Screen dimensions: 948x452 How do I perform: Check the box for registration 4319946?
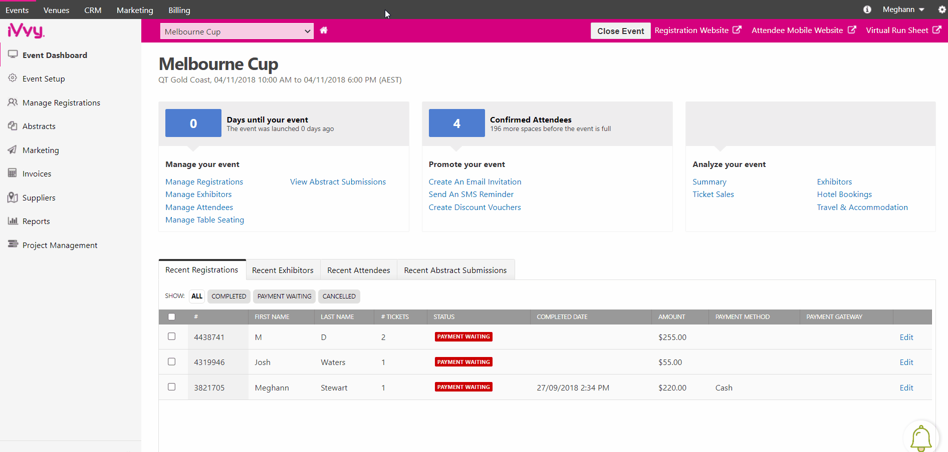pyautogui.click(x=172, y=361)
